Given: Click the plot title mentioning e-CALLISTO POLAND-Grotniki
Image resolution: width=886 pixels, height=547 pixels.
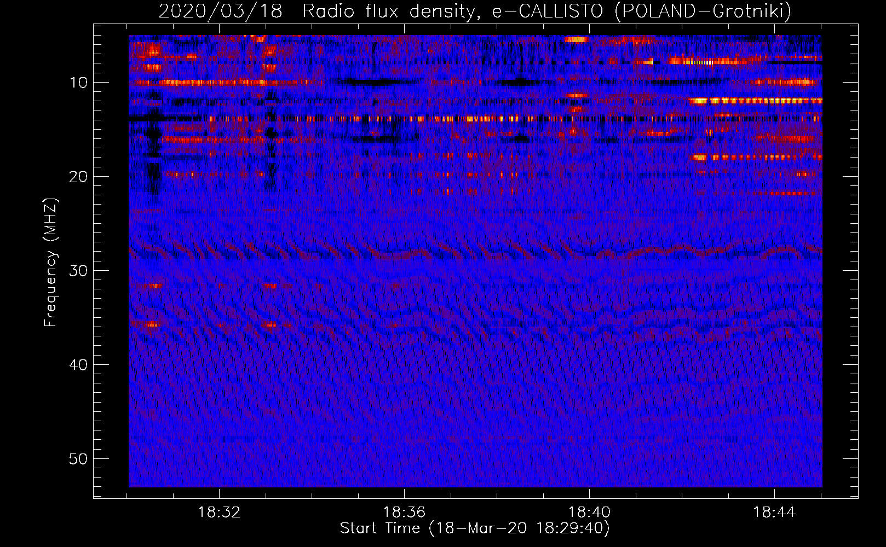Looking at the screenshot, I should (x=475, y=11).
